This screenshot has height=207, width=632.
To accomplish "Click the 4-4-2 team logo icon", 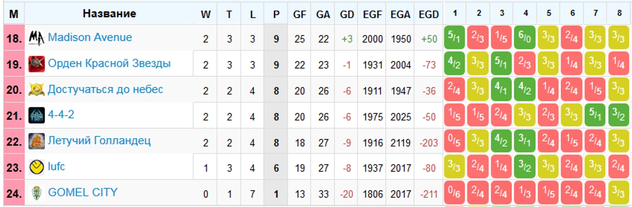I will (x=36, y=115).
